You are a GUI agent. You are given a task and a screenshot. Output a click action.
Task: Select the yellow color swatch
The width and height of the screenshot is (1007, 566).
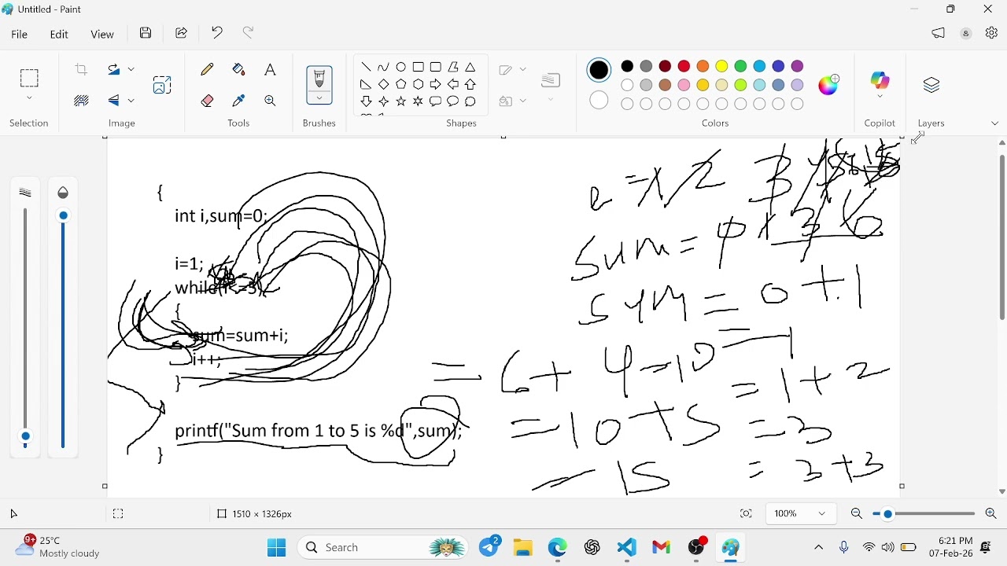tap(722, 66)
